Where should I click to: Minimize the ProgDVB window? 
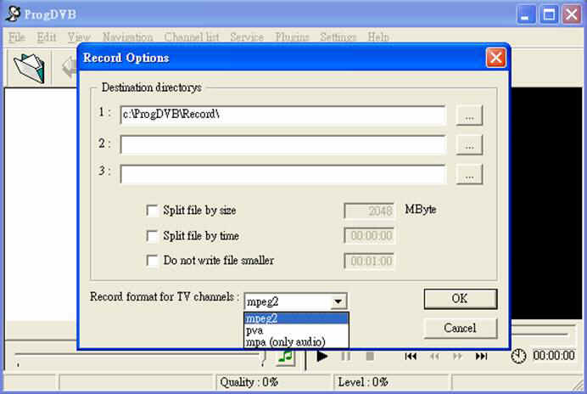click(x=526, y=14)
